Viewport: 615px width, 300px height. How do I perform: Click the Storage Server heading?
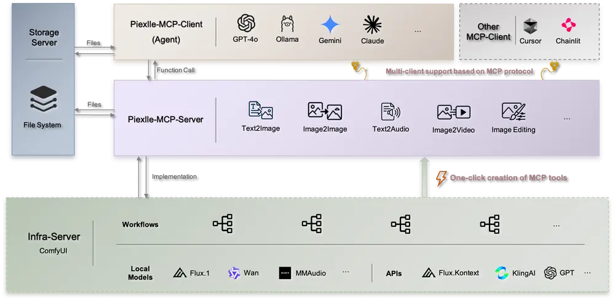(44, 37)
